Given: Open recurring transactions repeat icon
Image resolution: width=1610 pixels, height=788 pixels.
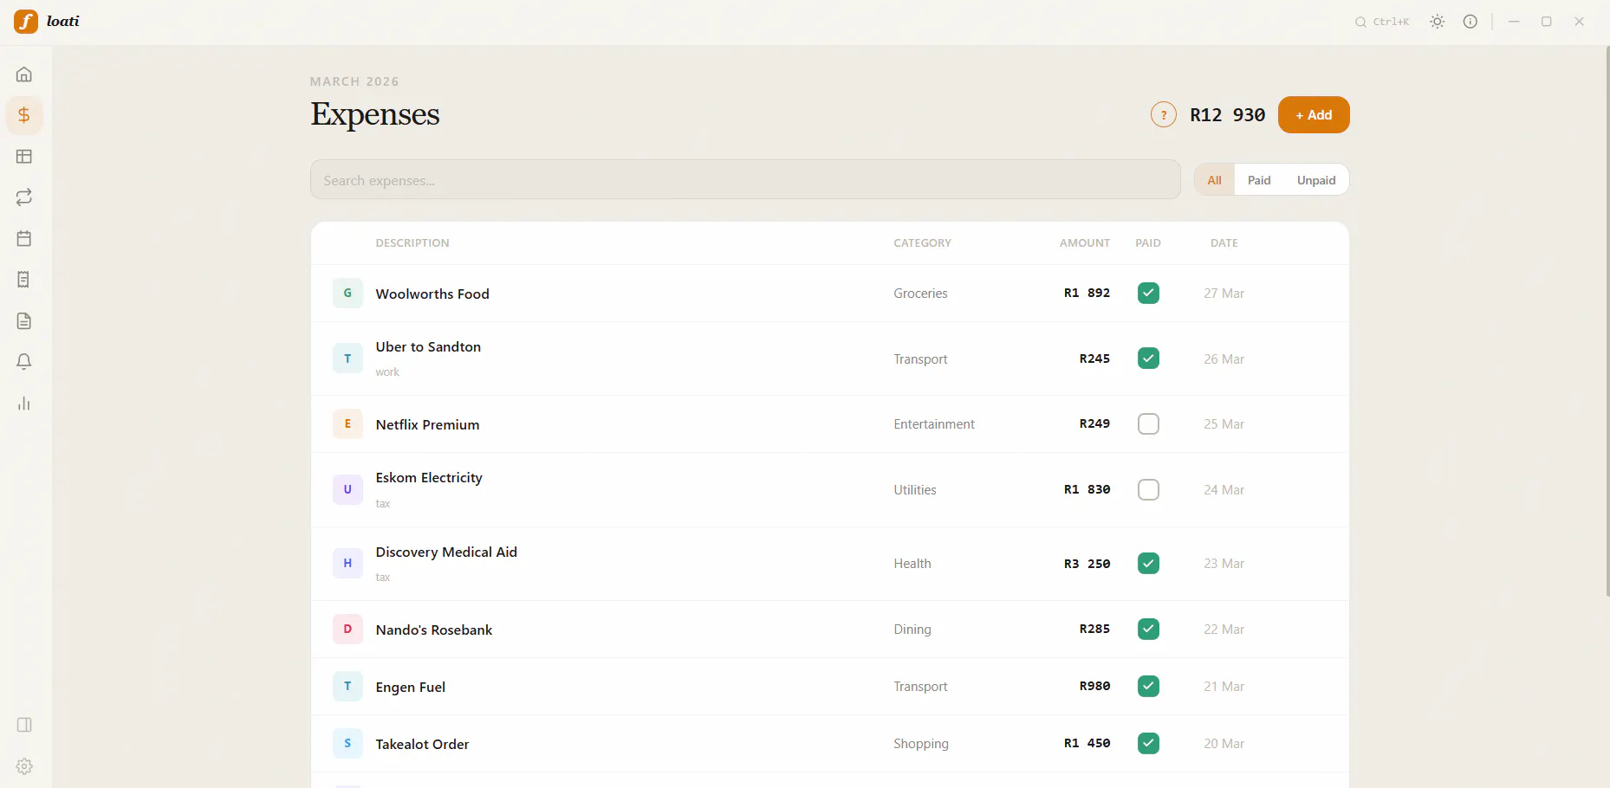Looking at the screenshot, I should [24, 197].
